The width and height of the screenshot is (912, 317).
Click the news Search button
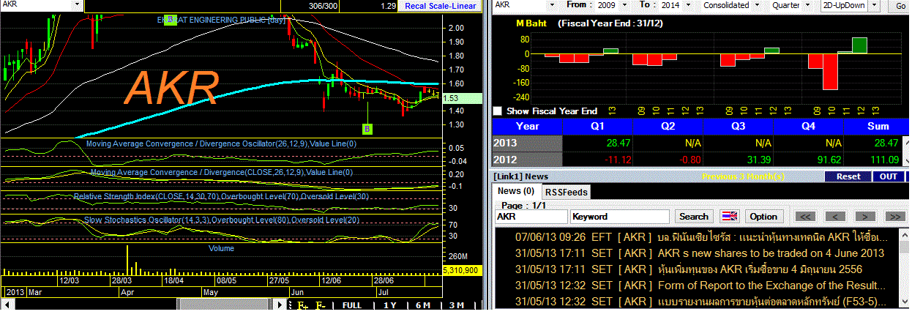point(694,217)
